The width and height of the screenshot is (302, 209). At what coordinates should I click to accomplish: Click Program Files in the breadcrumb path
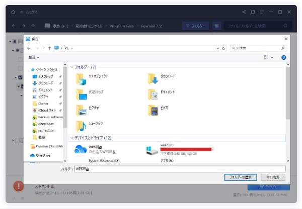[x=121, y=26]
